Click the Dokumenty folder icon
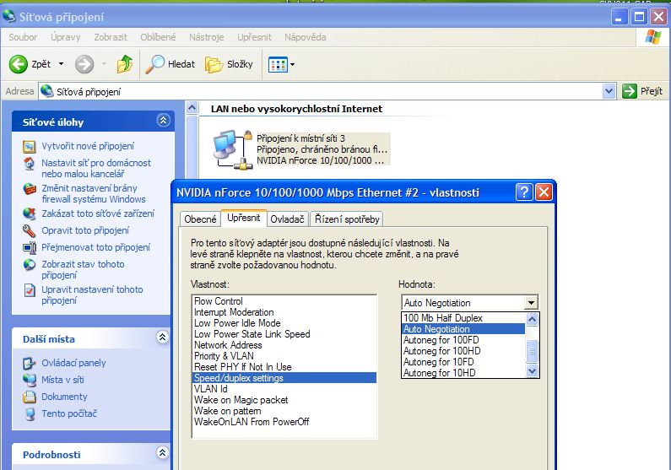671x470 pixels. 29,397
